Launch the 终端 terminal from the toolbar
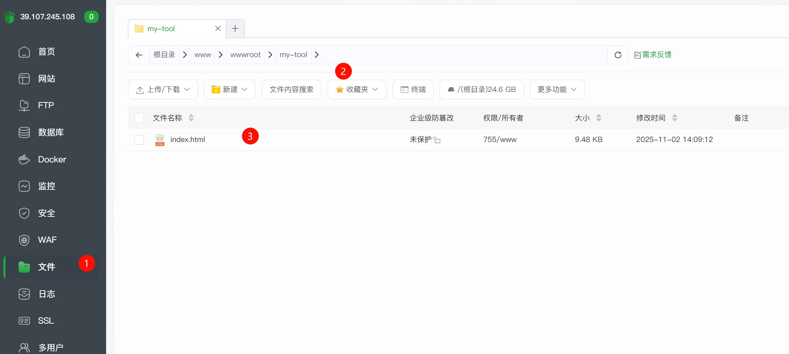 [x=412, y=89]
